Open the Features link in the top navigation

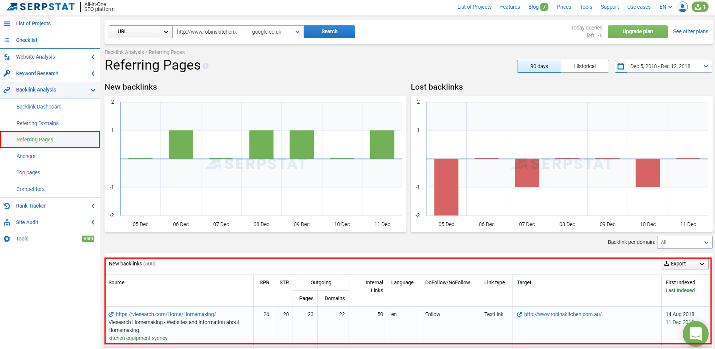pos(510,7)
